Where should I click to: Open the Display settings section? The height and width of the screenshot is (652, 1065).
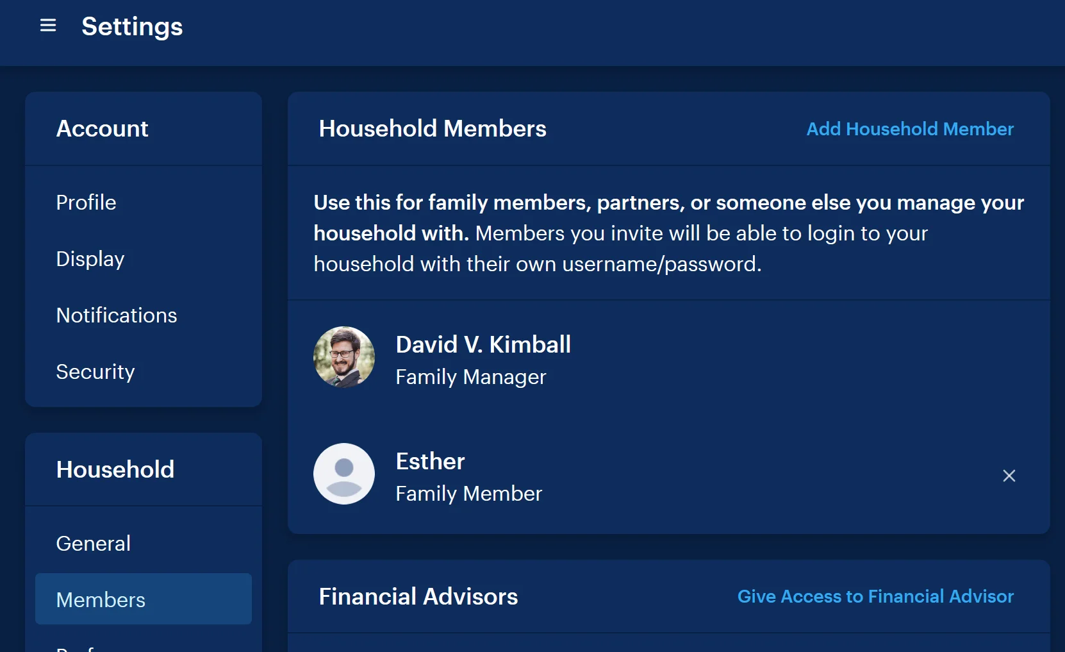(x=90, y=259)
